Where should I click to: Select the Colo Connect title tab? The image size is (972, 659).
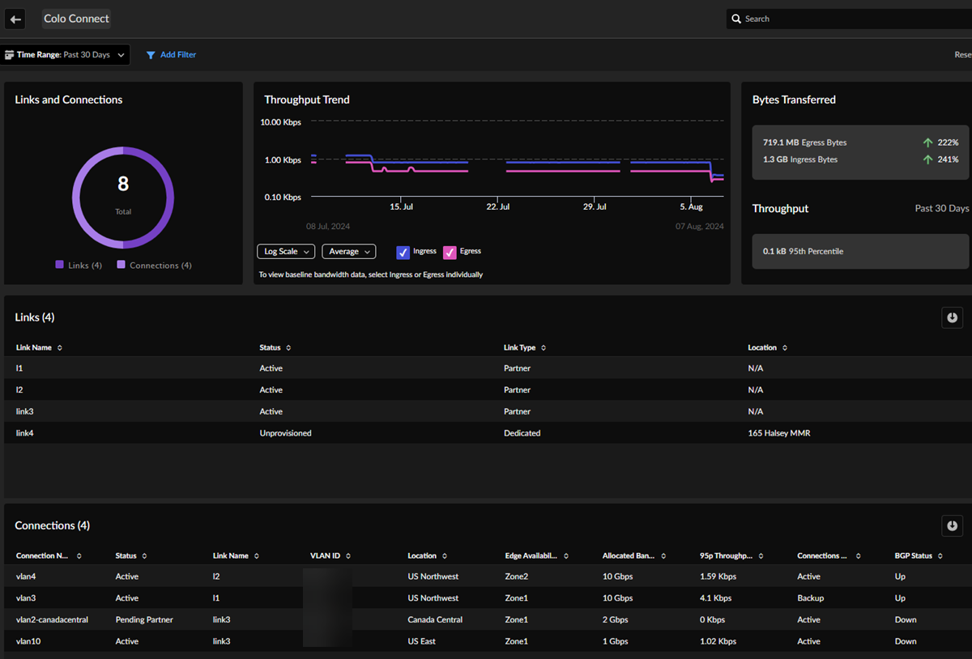(x=76, y=19)
